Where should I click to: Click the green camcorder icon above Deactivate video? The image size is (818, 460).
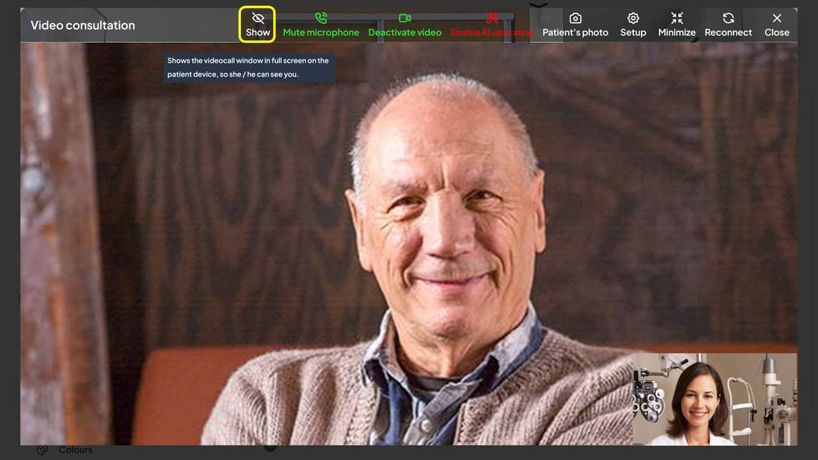[x=405, y=18]
